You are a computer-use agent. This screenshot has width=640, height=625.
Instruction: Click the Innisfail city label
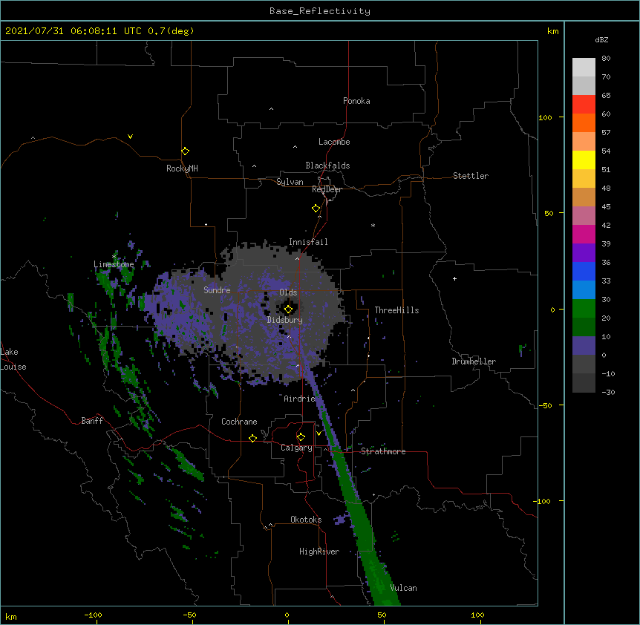308,242
